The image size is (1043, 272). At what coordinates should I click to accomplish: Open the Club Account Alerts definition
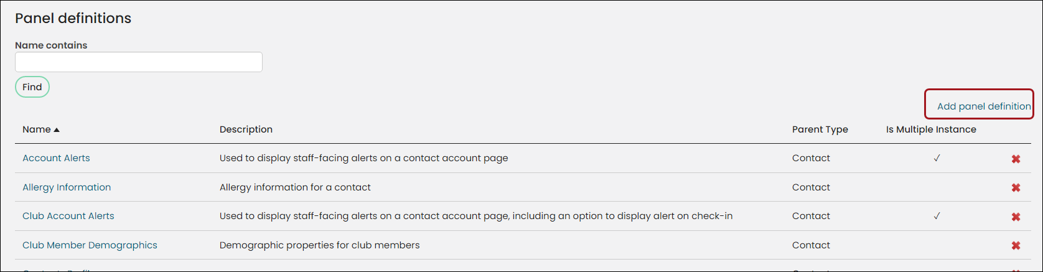click(x=68, y=216)
